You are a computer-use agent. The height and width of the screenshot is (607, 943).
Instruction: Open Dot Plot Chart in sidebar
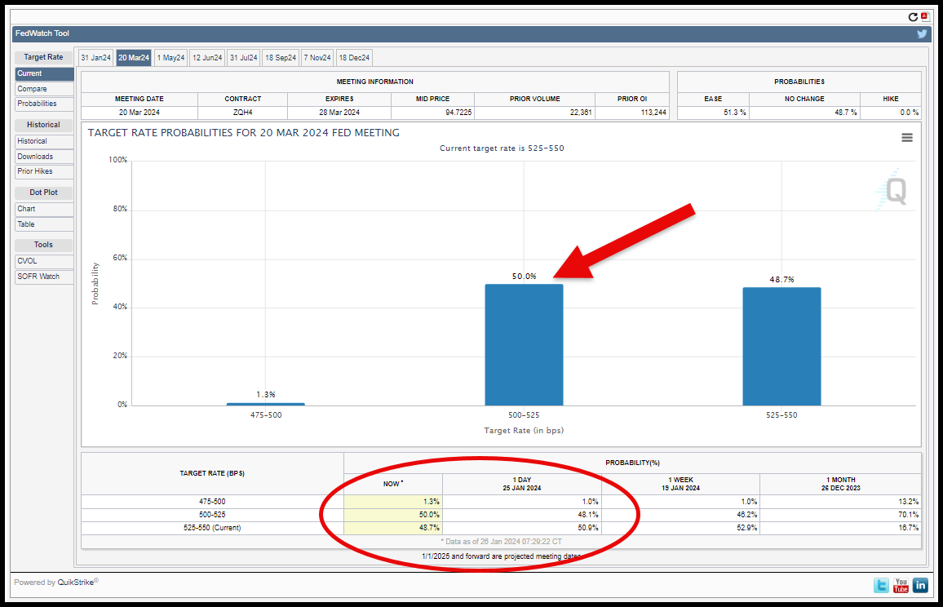(45, 210)
